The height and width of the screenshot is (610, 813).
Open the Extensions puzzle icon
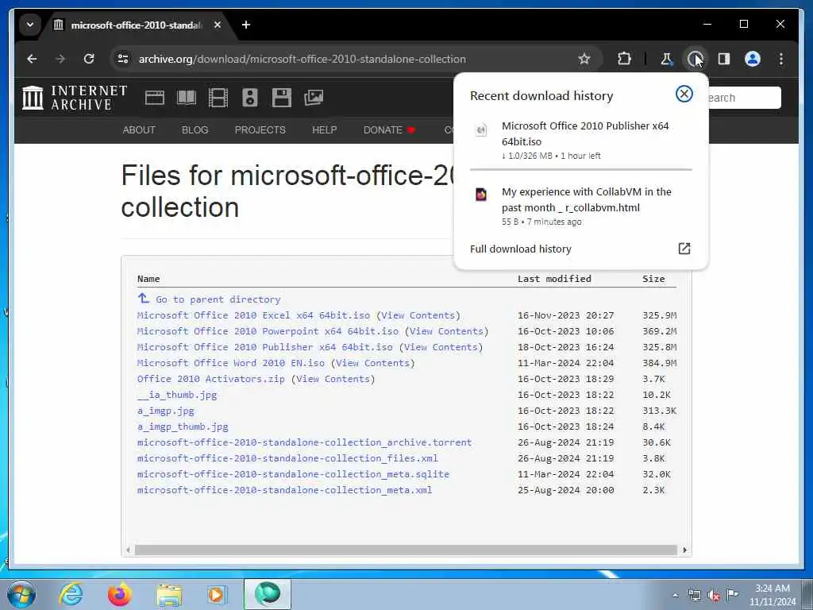[624, 59]
